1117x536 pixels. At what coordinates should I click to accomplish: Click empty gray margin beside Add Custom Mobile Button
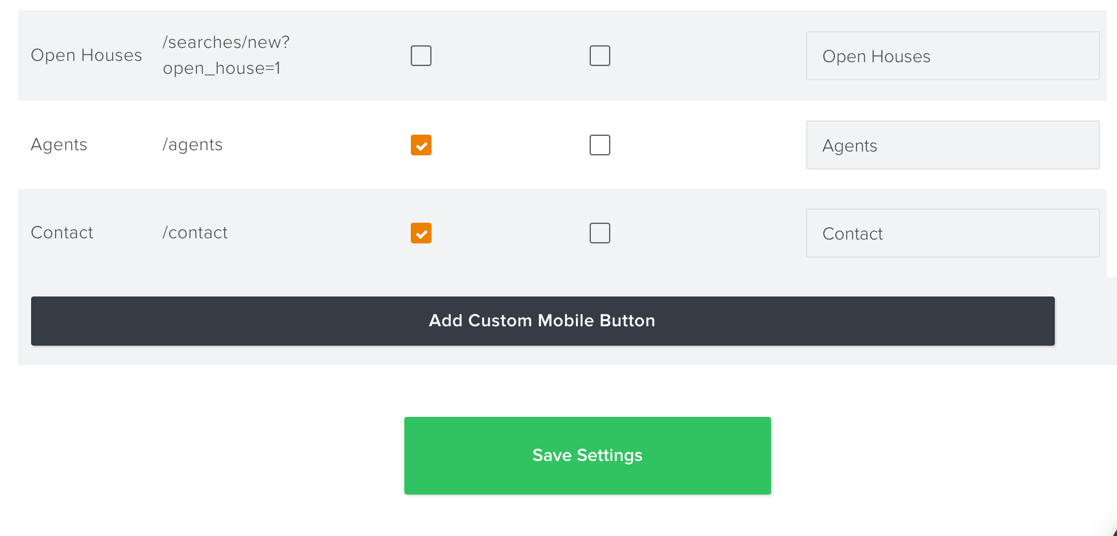click(x=1085, y=321)
